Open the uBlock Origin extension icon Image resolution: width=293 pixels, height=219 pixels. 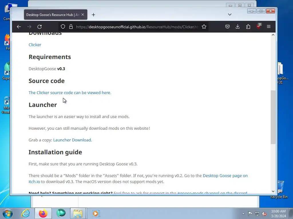click(x=259, y=27)
